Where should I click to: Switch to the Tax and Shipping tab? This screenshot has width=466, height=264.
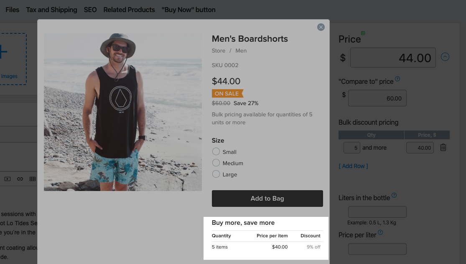pos(51,10)
